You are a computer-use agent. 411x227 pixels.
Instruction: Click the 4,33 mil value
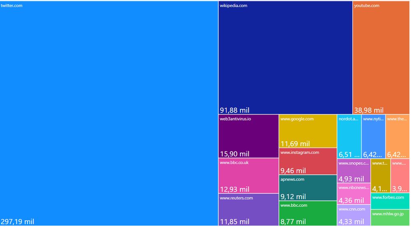tap(351, 222)
